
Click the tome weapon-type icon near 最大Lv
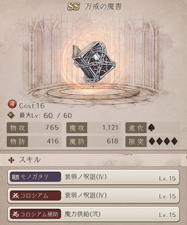coord(12,116)
